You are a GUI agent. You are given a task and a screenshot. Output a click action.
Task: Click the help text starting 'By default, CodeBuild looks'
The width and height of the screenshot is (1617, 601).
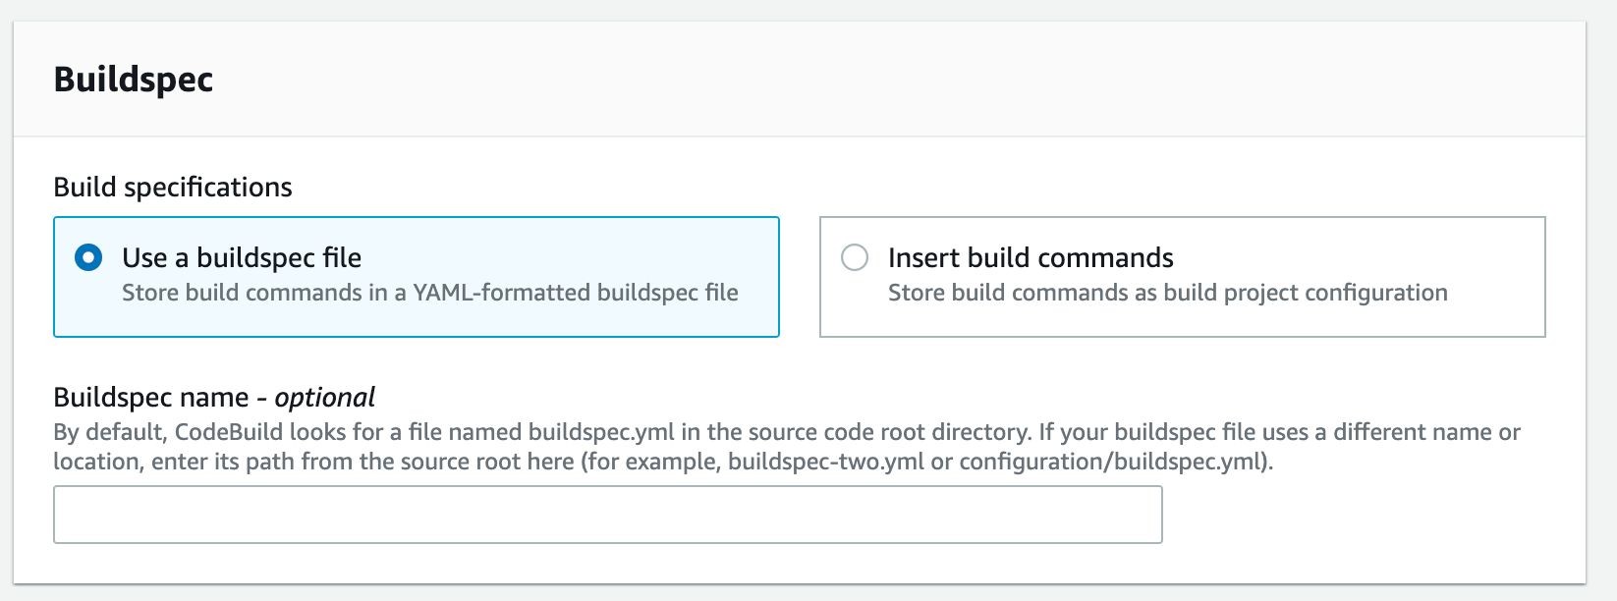click(x=787, y=447)
